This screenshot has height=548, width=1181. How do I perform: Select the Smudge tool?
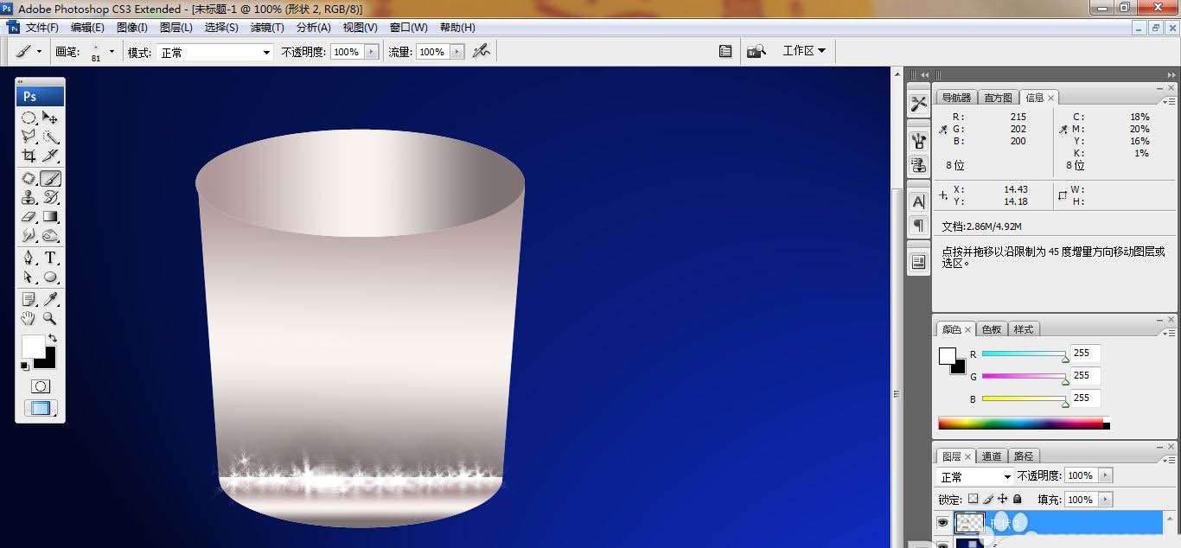pos(29,235)
